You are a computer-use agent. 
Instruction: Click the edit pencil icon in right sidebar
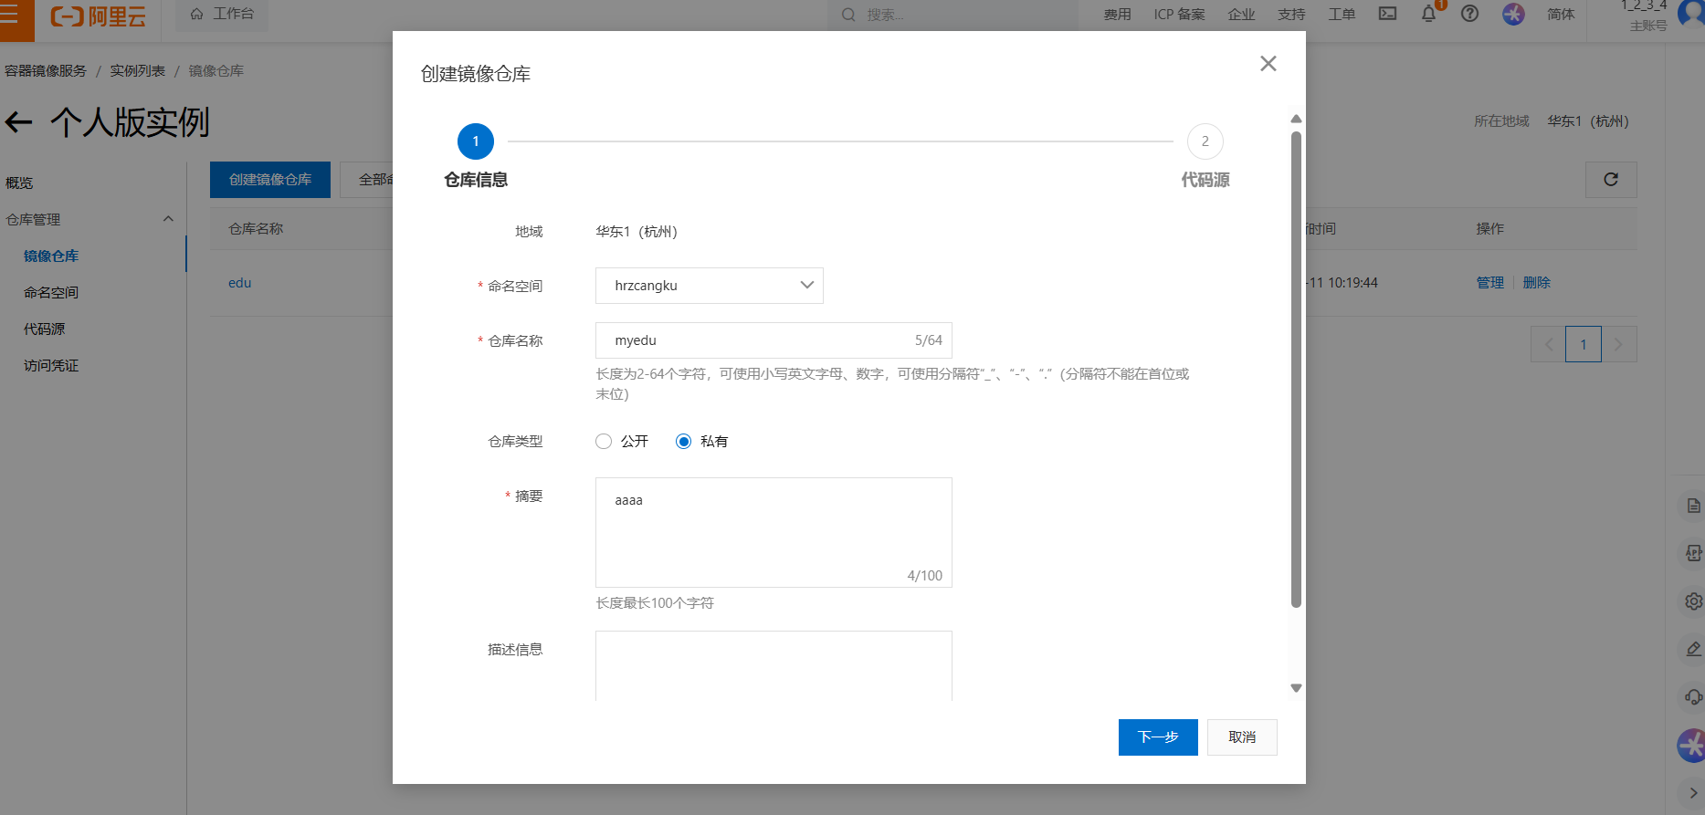click(x=1693, y=649)
